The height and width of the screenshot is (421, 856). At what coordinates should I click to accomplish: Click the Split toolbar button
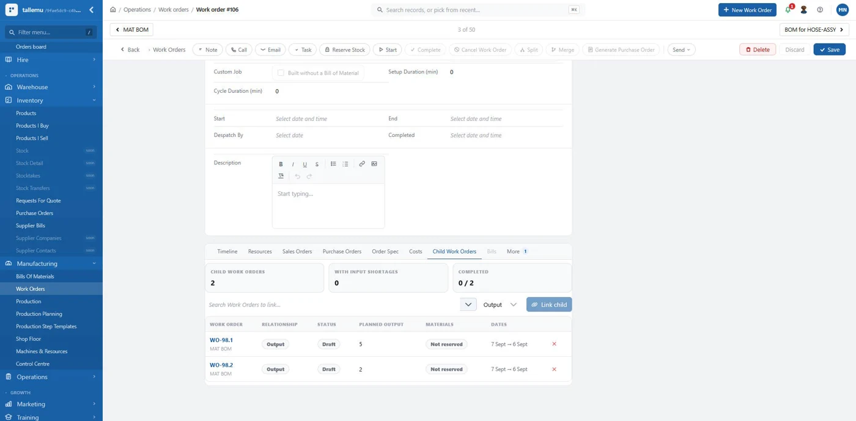click(x=529, y=49)
